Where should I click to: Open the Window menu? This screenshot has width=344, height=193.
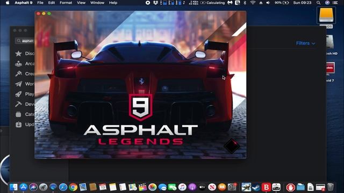click(97, 3)
